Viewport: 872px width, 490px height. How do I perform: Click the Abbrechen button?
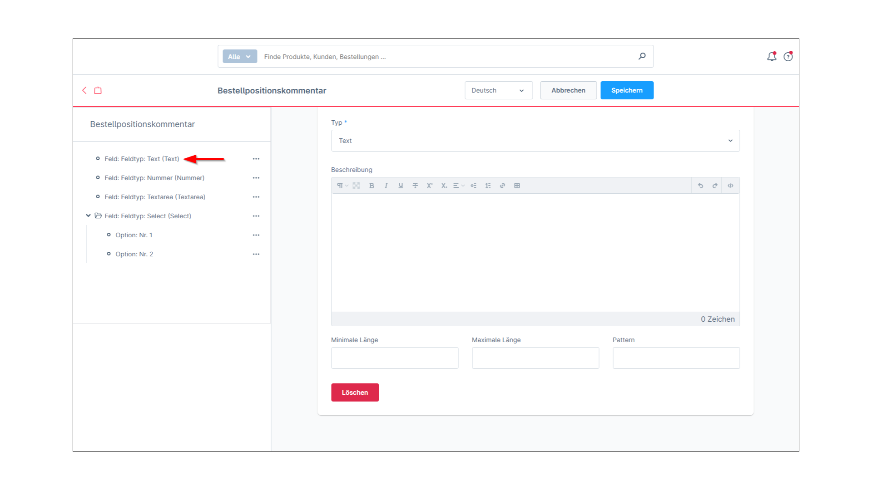(568, 90)
